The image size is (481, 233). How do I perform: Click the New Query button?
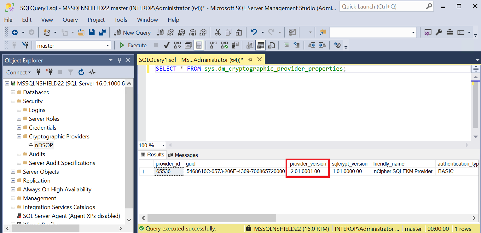click(x=133, y=32)
